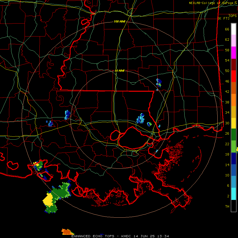Click the '10' legend value
Image resolution: width=238 pixels, height=238 pixels.
click(x=227, y=175)
